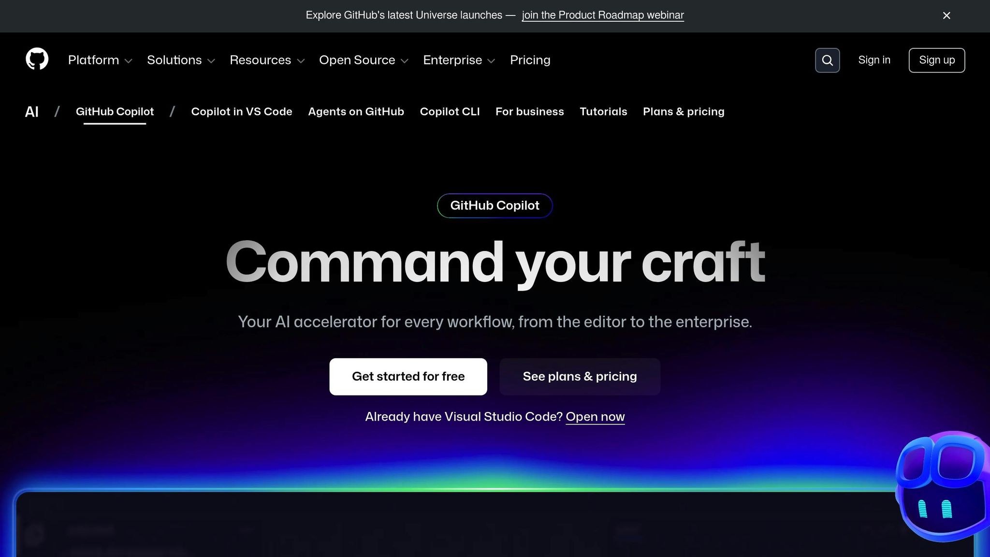Click See plans & pricing
Viewport: 990px width, 557px height.
click(580, 376)
